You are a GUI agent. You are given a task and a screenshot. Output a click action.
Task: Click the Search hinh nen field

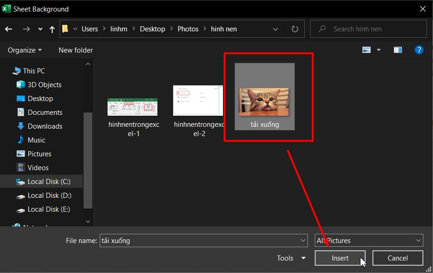tap(368, 29)
